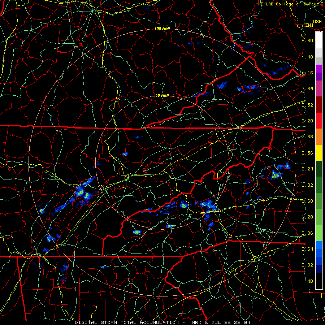This screenshot has width=325, height=325.
Task: Click the 2.24 legend value
Action: click(307, 169)
